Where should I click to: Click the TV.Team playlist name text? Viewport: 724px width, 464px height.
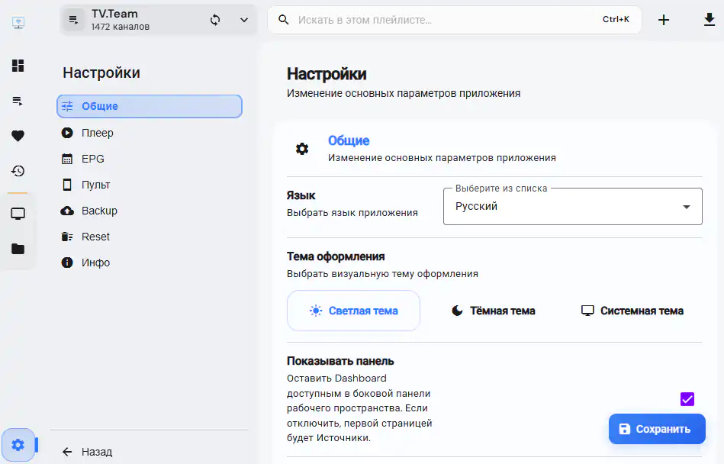(114, 14)
